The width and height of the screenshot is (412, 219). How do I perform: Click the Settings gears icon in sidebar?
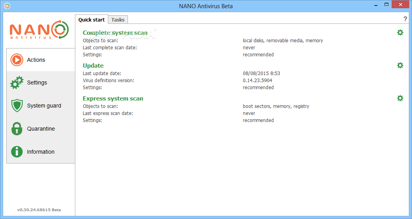[17, 83]
